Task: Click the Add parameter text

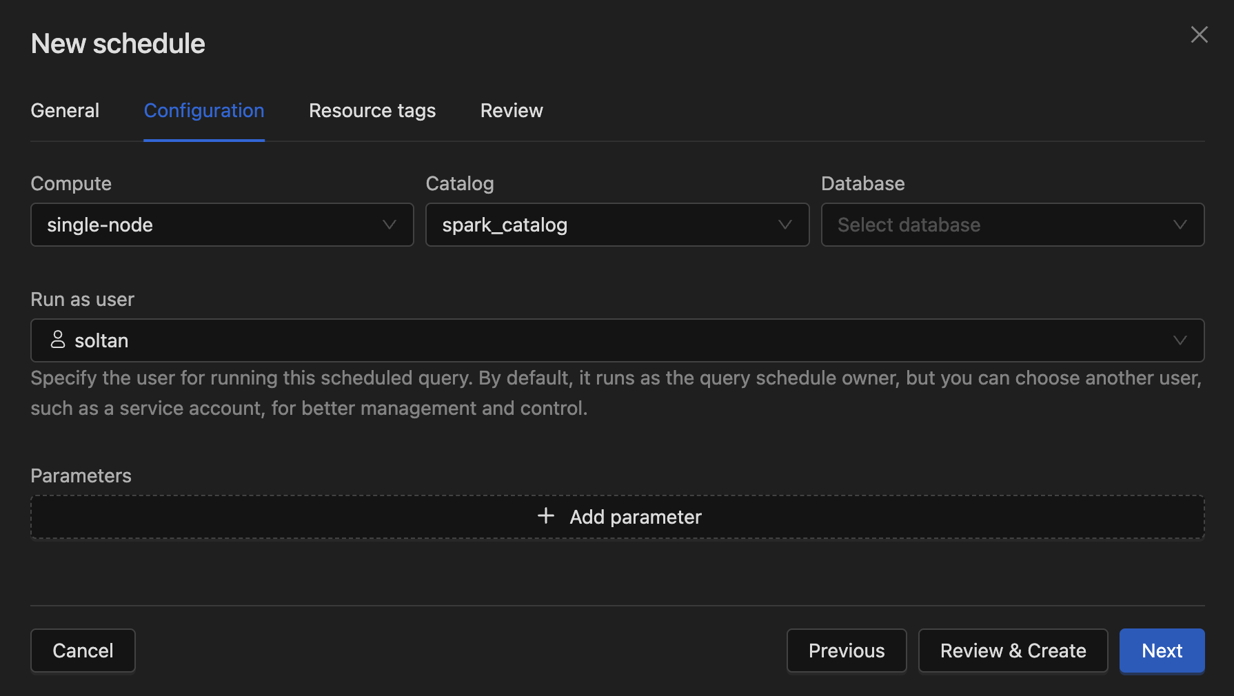Action: (x=635, y=517)
